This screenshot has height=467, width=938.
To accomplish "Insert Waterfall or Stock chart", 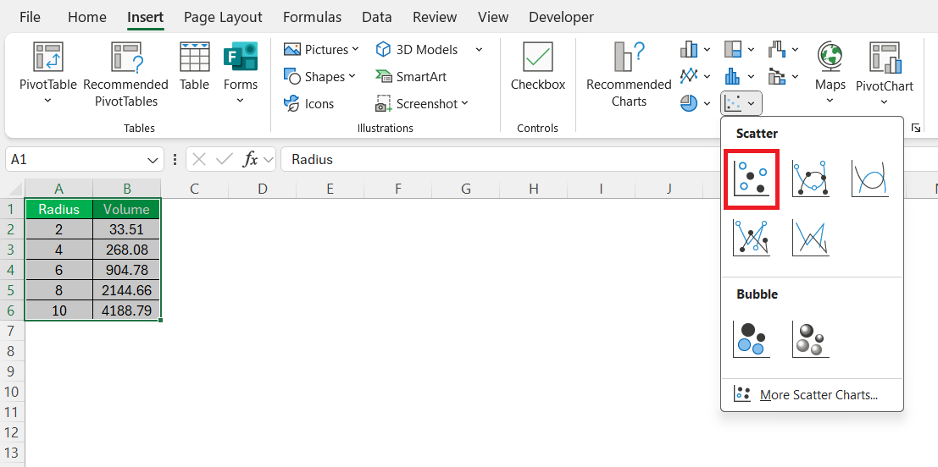I will pyautogui.click(x=783, y=50).
